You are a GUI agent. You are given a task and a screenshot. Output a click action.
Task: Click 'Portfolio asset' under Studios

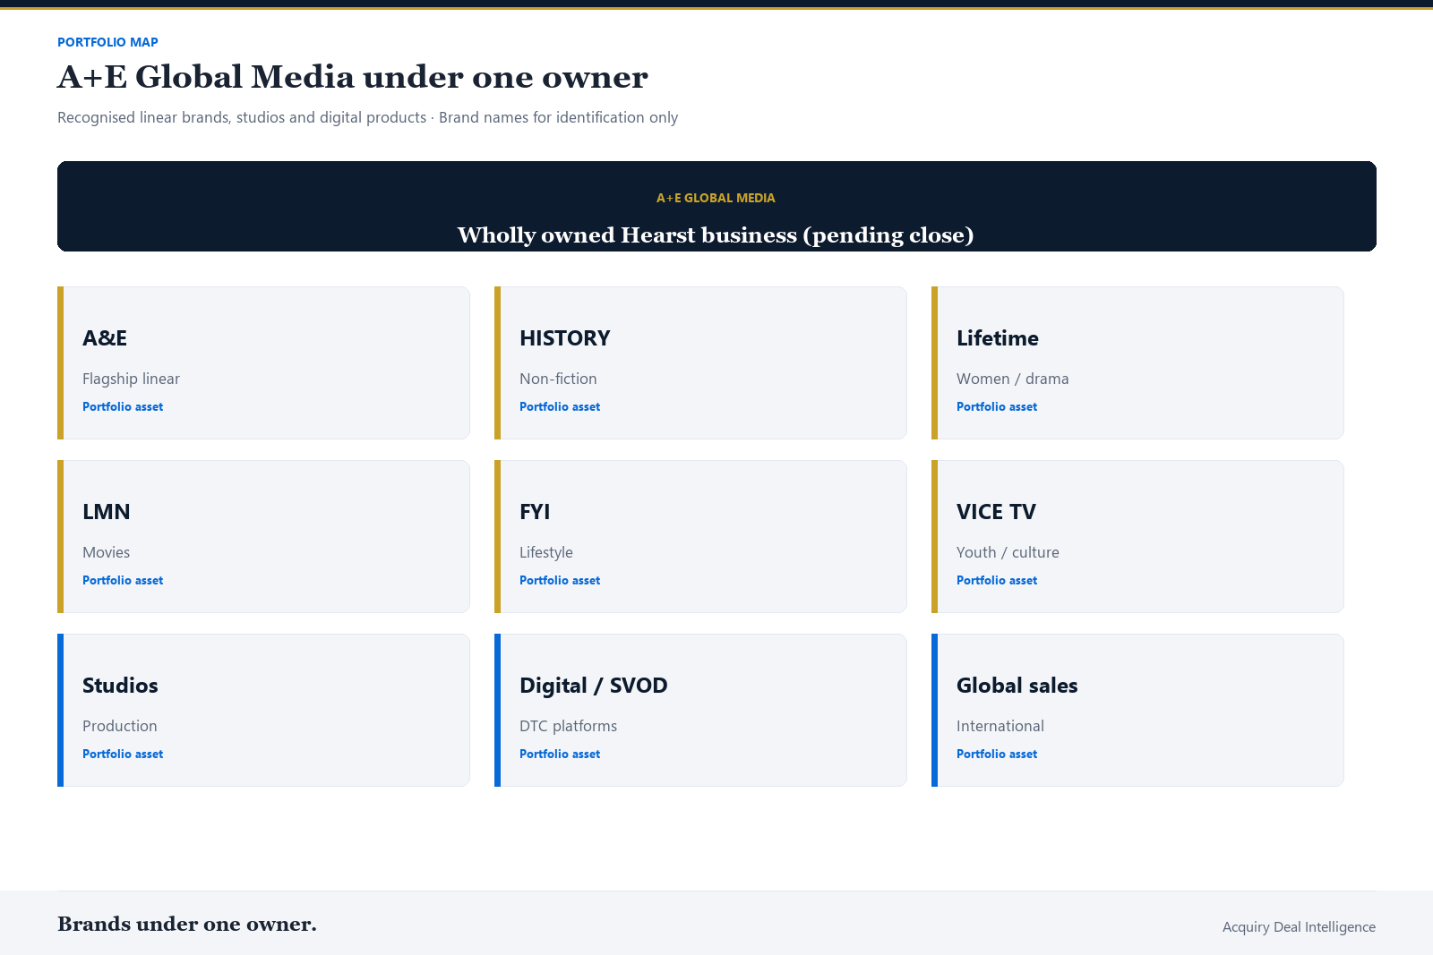[x=123, y=754]
